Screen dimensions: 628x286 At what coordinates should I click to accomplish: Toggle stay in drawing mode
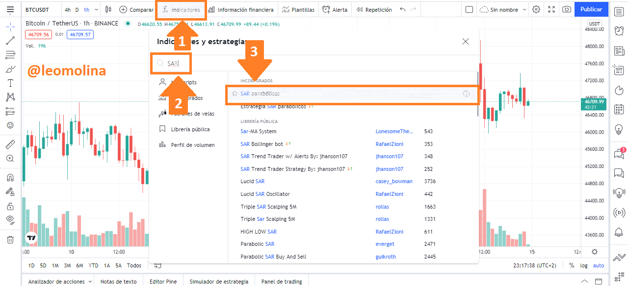[10, 192]
